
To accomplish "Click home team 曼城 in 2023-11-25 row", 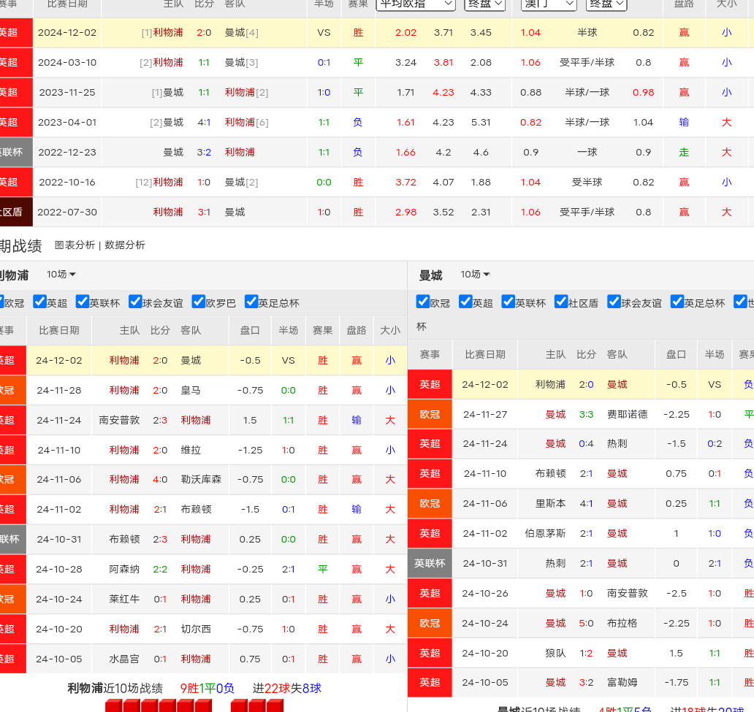I will [173, 92].
